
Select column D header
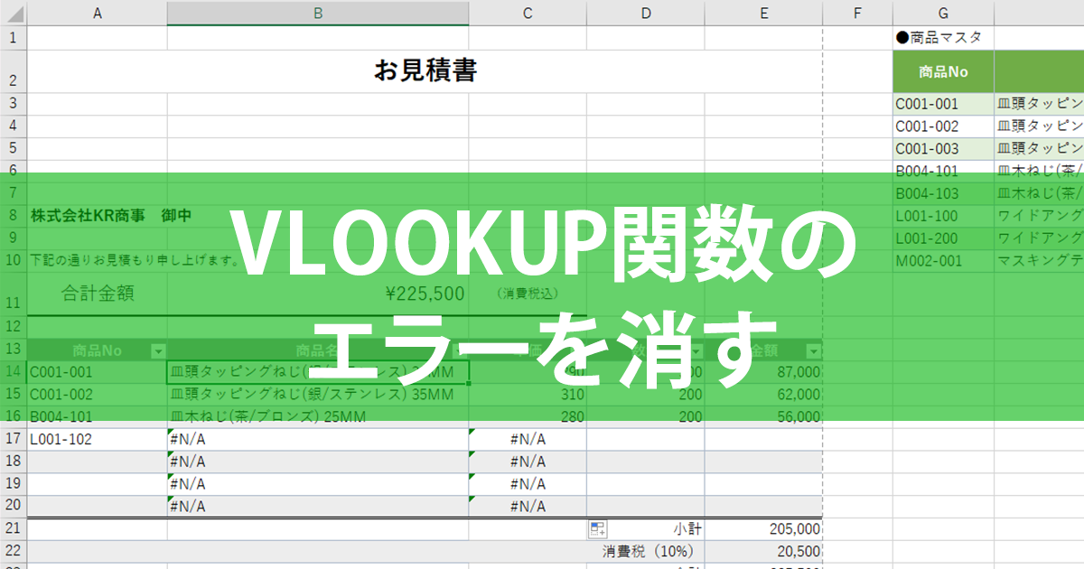646,13
